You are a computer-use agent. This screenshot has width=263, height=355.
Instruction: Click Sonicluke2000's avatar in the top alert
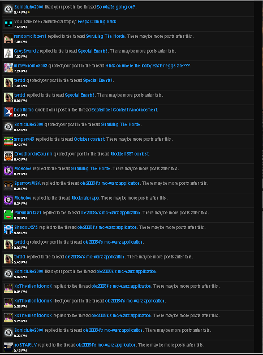pos(8,9)
